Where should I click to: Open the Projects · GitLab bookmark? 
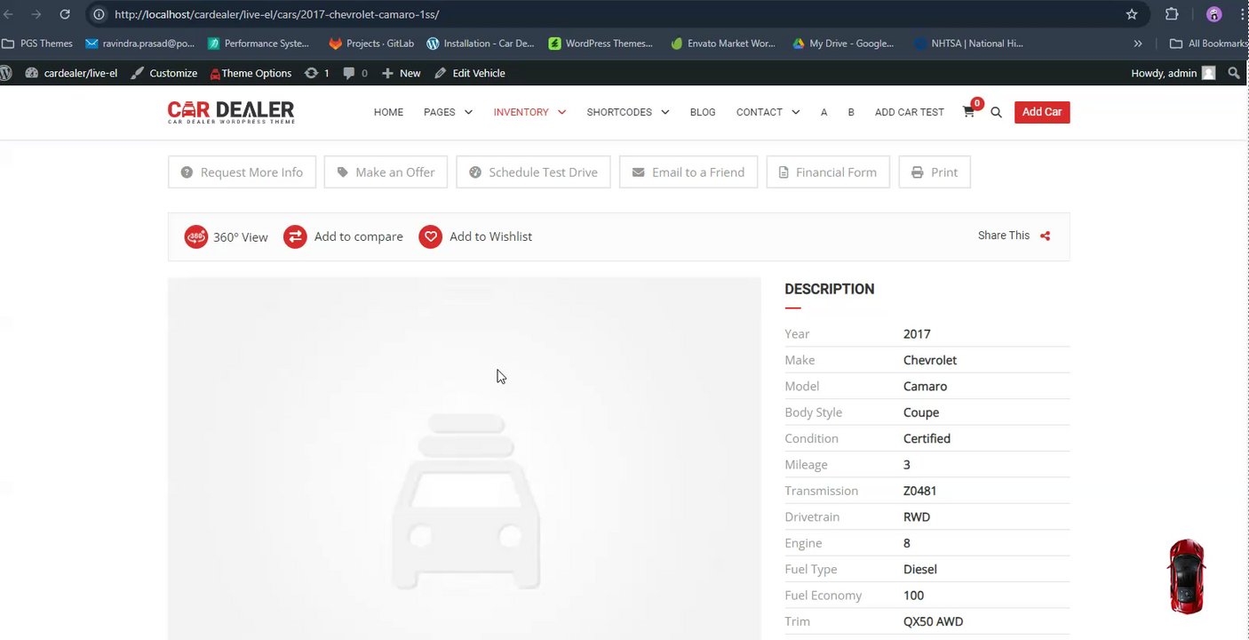coord(371,43)
